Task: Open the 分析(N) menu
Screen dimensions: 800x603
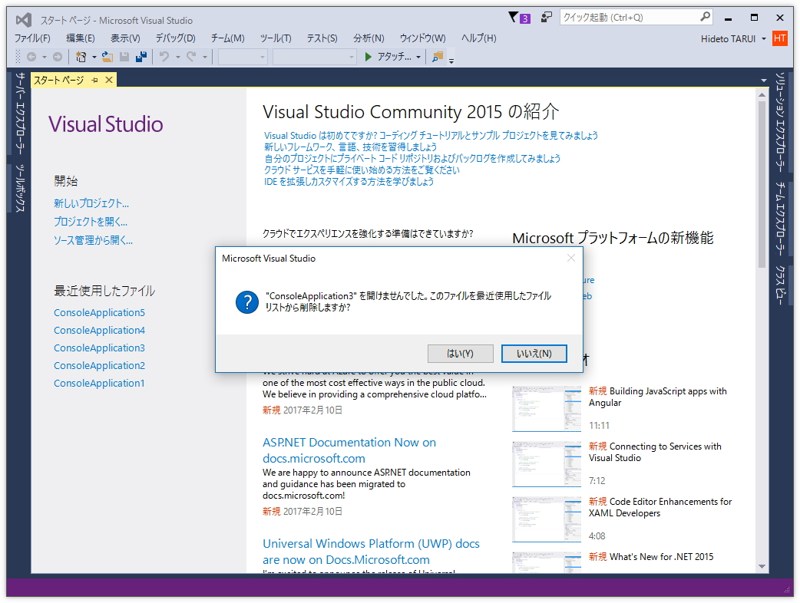Action: pos(369,38)
